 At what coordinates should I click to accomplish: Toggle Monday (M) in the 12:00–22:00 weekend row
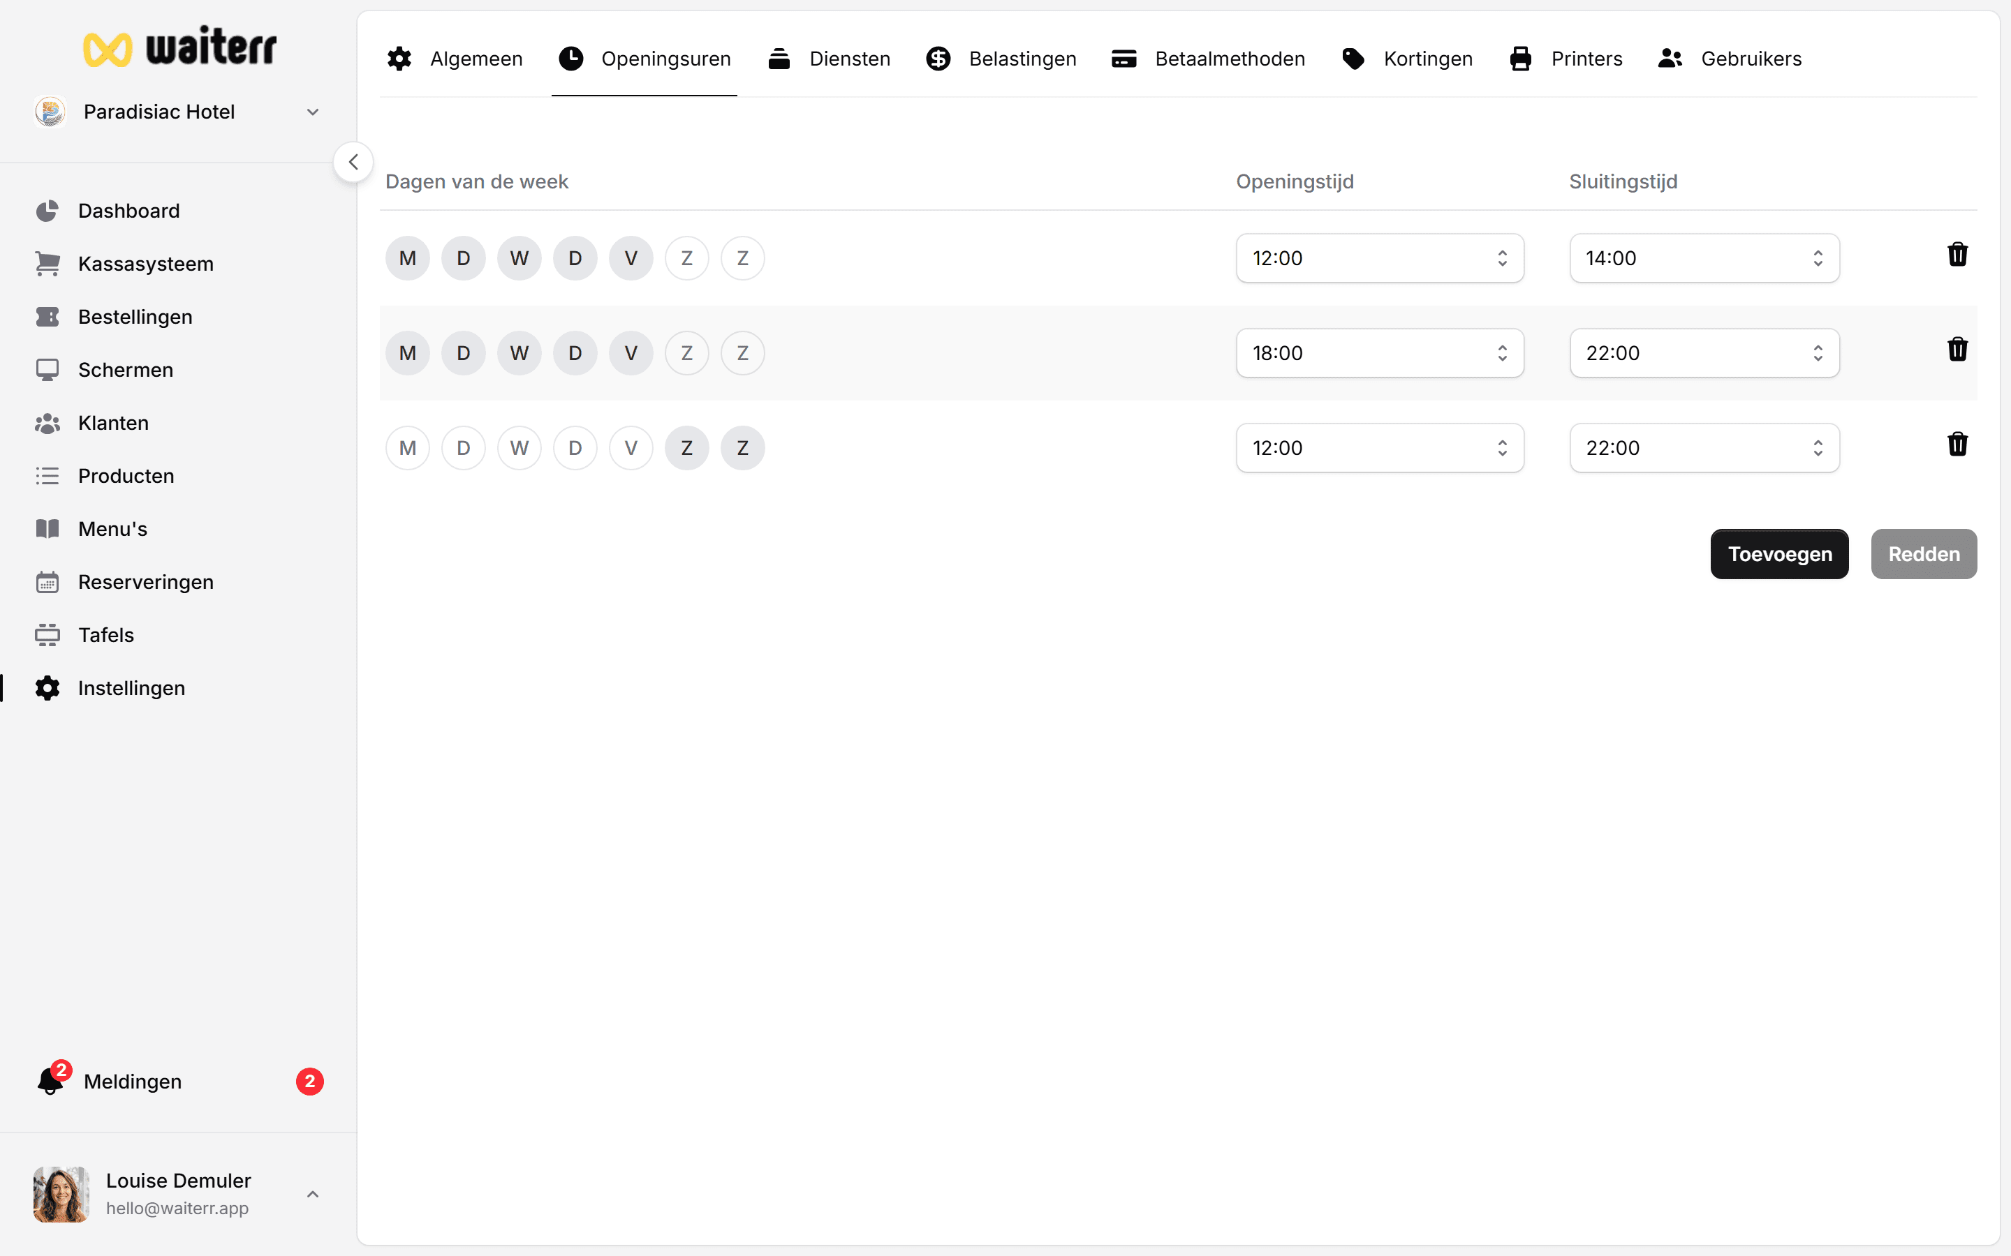click(x=408, y=449)
